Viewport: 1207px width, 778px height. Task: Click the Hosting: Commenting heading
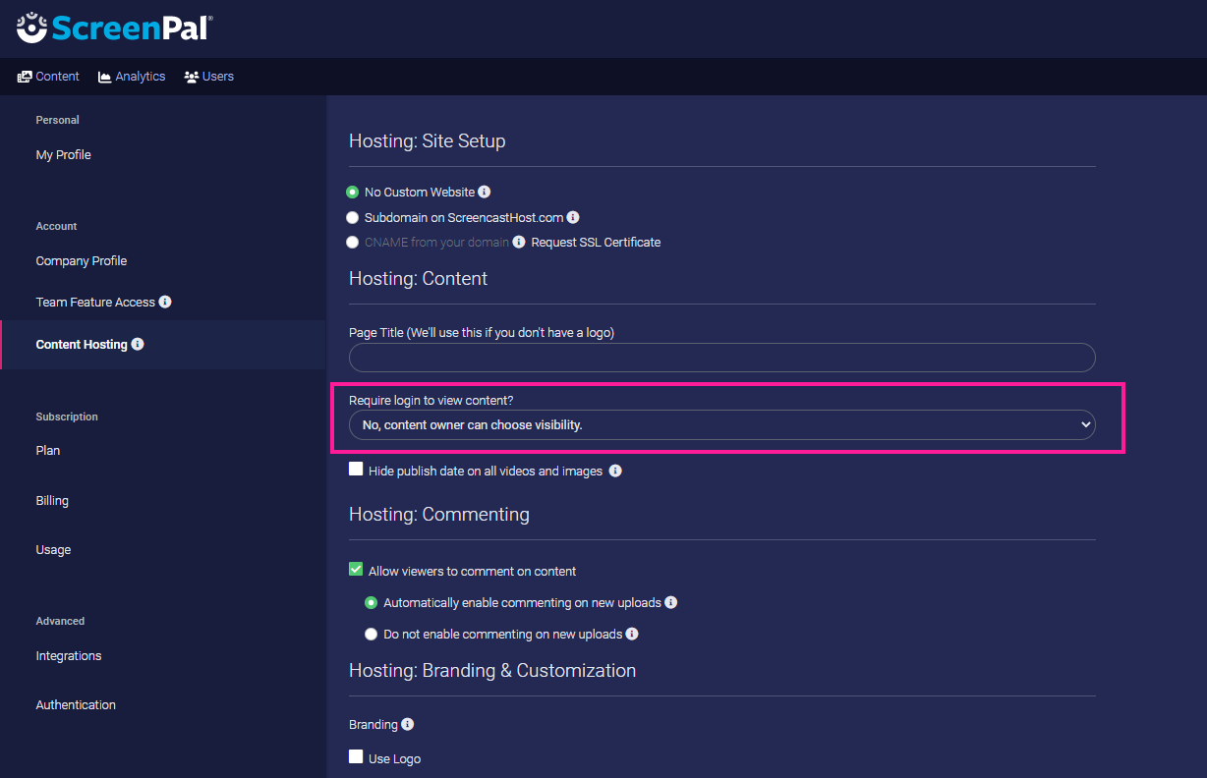click(439, 515)
